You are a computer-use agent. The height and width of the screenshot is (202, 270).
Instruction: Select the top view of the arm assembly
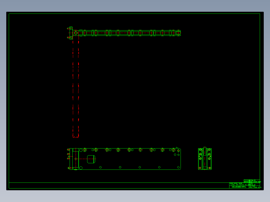tap(124, 33)
